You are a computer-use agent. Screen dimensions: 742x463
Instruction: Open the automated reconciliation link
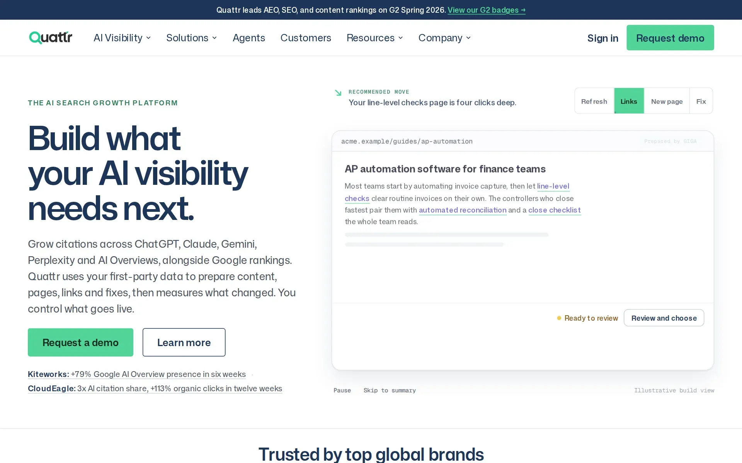coord(463,210)
